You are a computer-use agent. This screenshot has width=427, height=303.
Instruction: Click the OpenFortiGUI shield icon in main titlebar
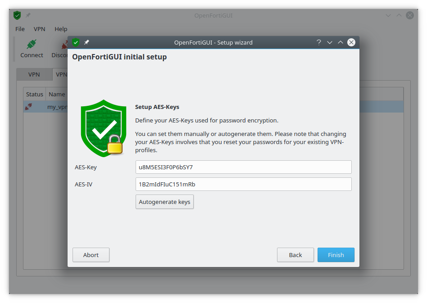[17, 15]
